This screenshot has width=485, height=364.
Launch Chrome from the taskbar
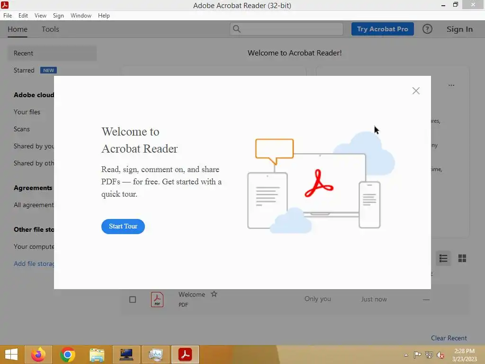tap(68, 355)
